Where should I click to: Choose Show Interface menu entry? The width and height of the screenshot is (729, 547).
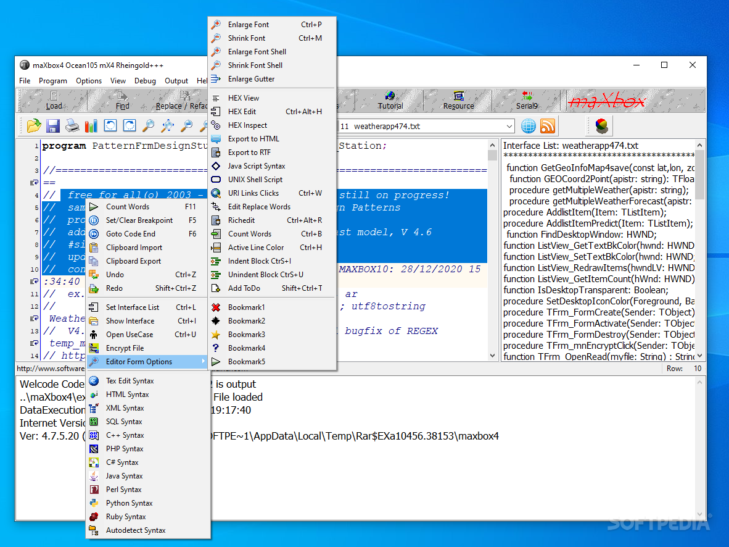click(x=147, y=321)
